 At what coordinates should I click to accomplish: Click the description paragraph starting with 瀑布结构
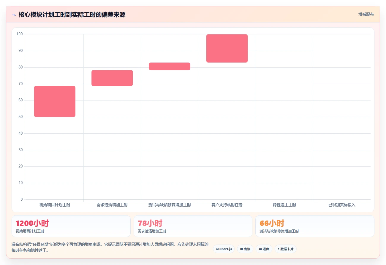point(110,248)
